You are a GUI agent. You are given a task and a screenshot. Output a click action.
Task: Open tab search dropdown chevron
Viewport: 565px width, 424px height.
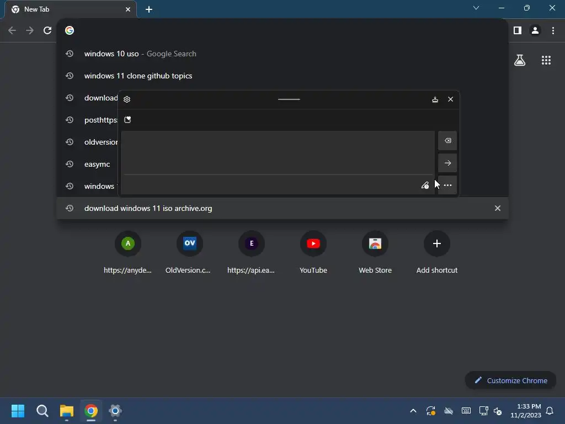(x=476, y=8)
